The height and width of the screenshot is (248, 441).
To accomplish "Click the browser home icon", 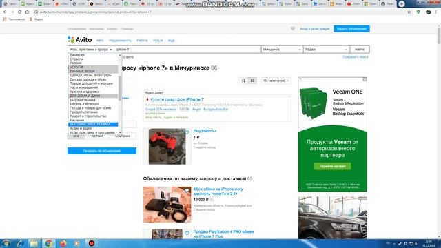I will [27, 12].
